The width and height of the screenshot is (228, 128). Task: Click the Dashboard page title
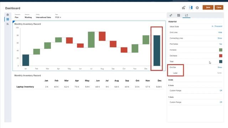(x=13, y=8)
